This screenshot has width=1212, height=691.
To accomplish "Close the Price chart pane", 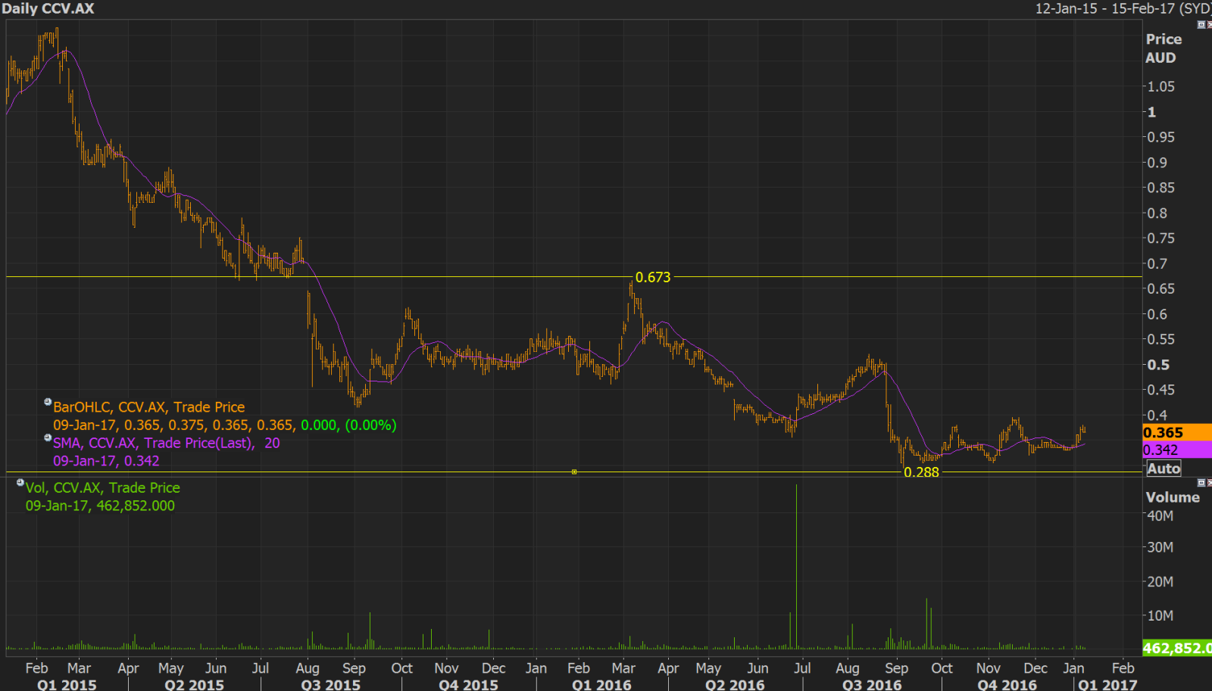I will (1209, 25).
